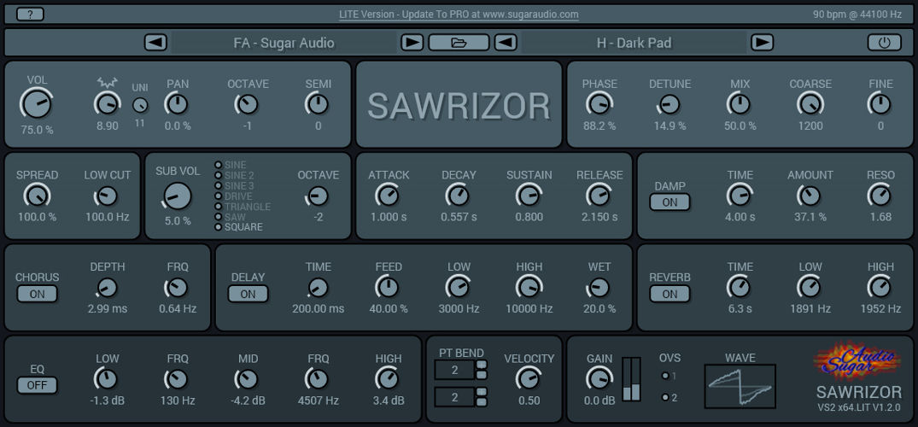Click the ATTACK knob
The image size is (918, 427).
pyautogui.click(x=389, y=196)
